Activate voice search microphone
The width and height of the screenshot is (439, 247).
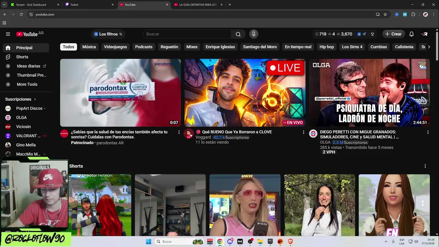click(254, 34)
